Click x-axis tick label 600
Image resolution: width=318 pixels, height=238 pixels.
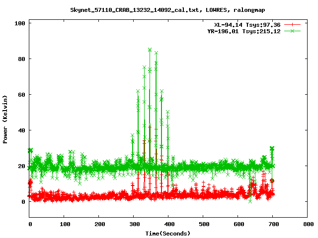pos(238,224)
